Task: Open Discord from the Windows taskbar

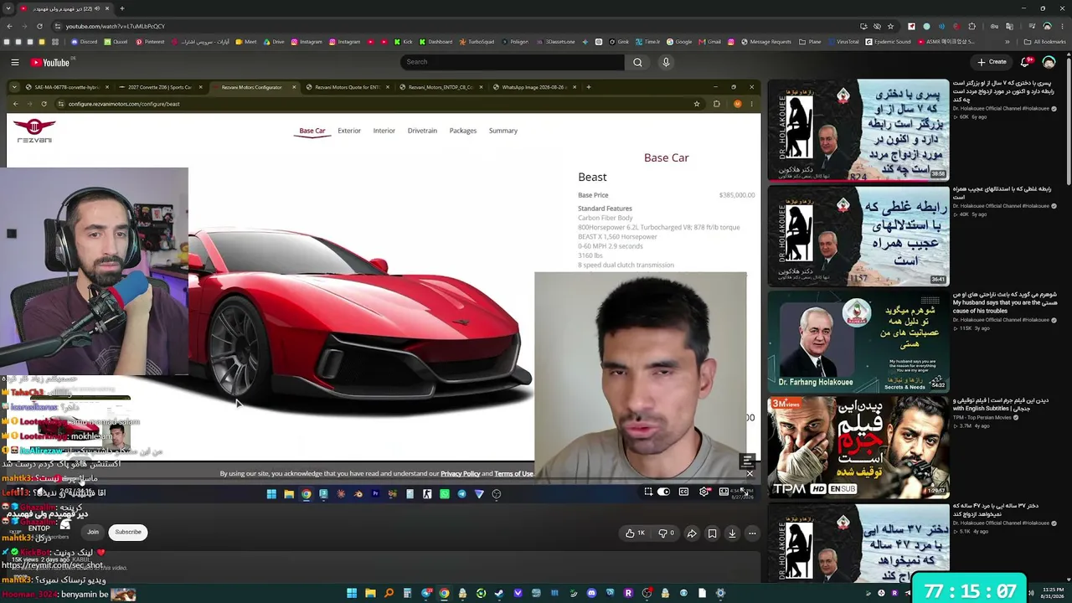Action: tap(591, 594)
